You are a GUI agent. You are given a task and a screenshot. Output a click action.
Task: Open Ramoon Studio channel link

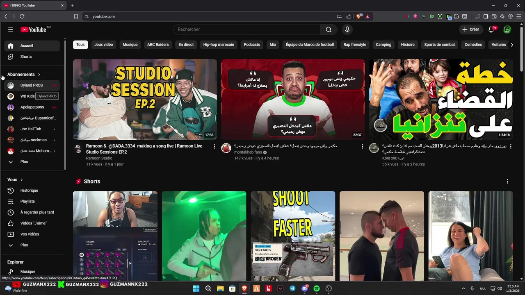click(x=99, y=158)
